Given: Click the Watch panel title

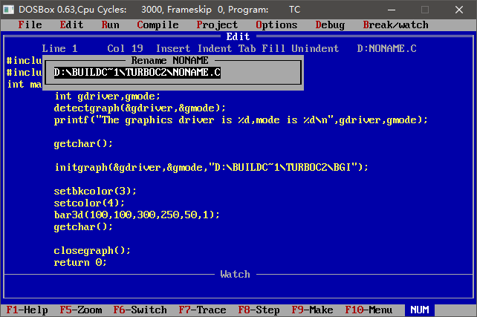Looking at the screenshot, I should 235,274.
